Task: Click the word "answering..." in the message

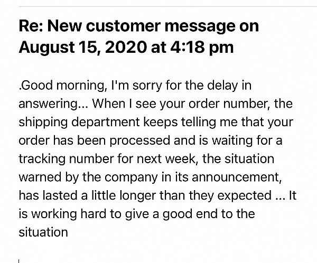Action: pos(53,105)
